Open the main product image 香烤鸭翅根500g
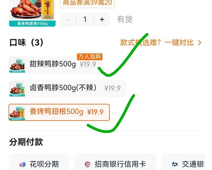This screenshot has height=170, width=212. [32, 13]
